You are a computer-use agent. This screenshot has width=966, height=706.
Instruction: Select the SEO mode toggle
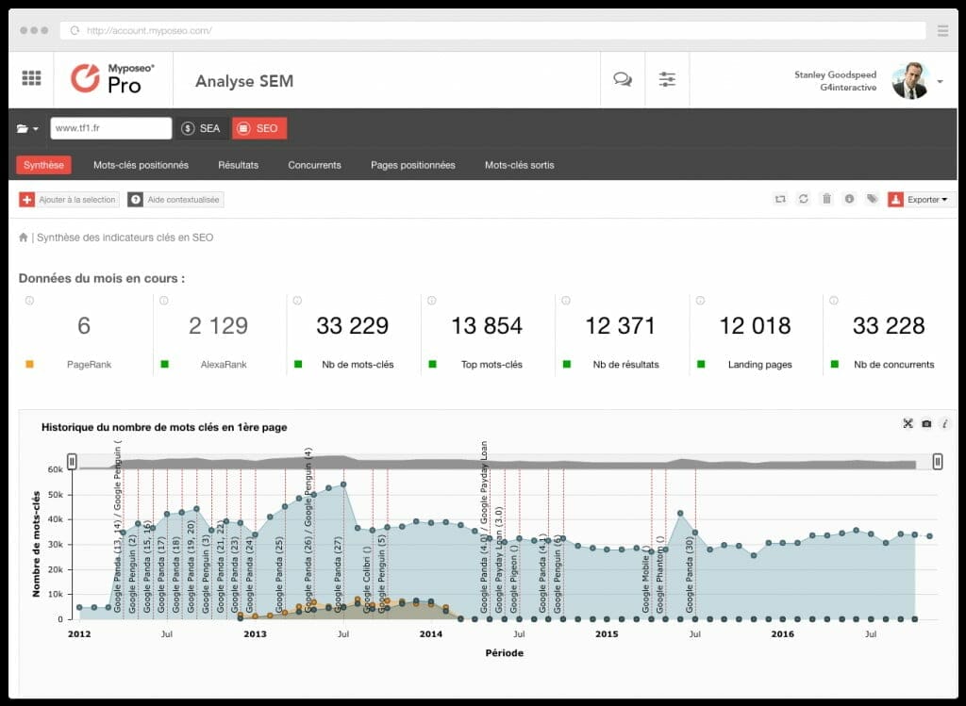[x=258, y=128]
